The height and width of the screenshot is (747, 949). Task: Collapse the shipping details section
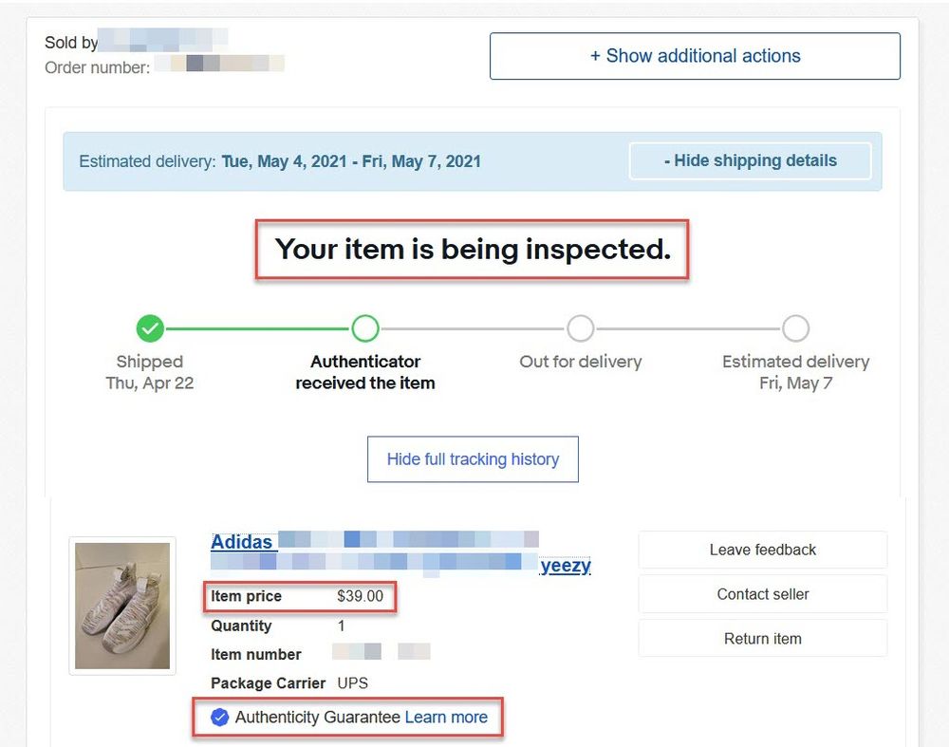pyautogui.click(x=751, y=161)
